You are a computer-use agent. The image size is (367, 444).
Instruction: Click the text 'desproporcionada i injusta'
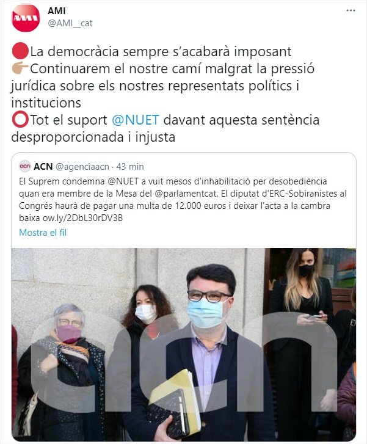tap(93, 137)
